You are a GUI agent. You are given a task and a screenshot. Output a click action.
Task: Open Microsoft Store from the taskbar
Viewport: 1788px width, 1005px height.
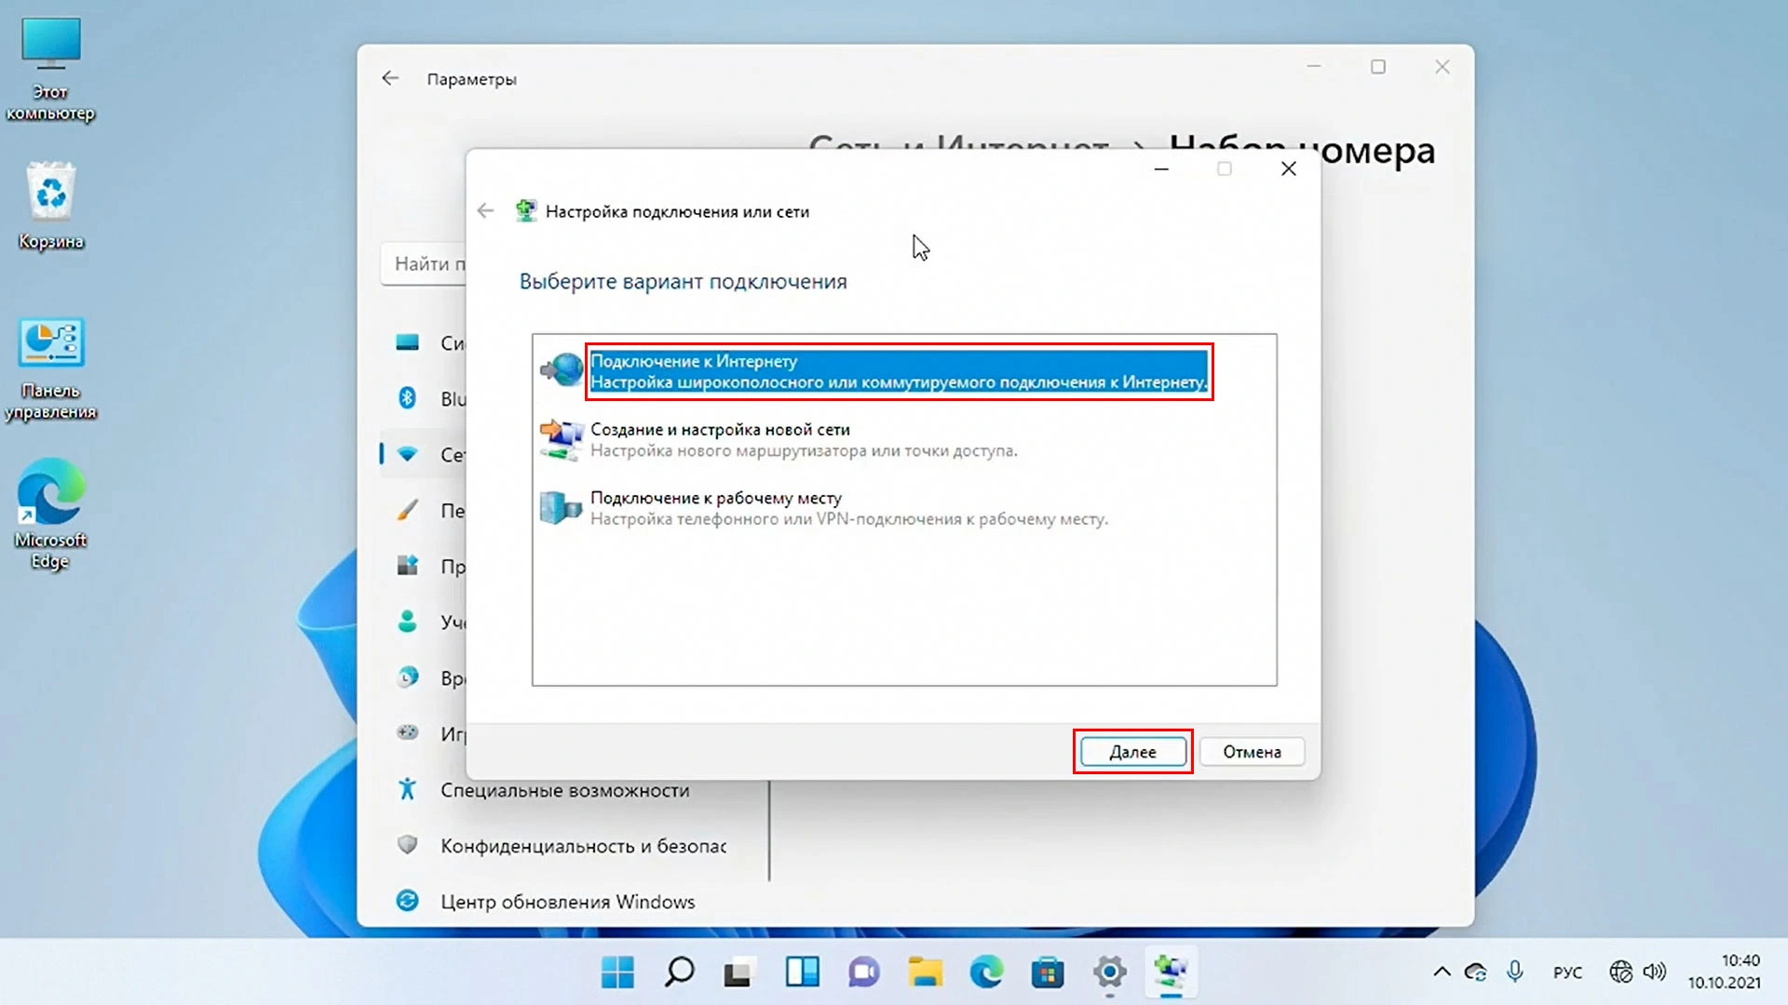pyautogui.click(x=1048, y=972)
